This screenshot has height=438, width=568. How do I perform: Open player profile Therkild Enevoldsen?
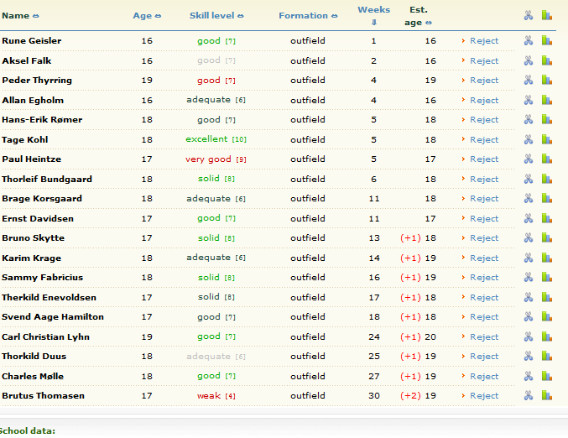(49, 297)
